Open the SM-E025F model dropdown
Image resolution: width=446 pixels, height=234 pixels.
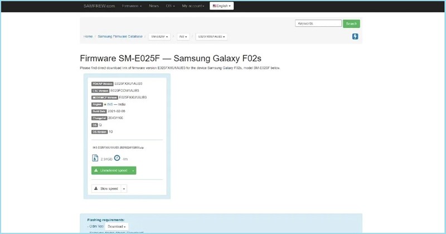159,37
